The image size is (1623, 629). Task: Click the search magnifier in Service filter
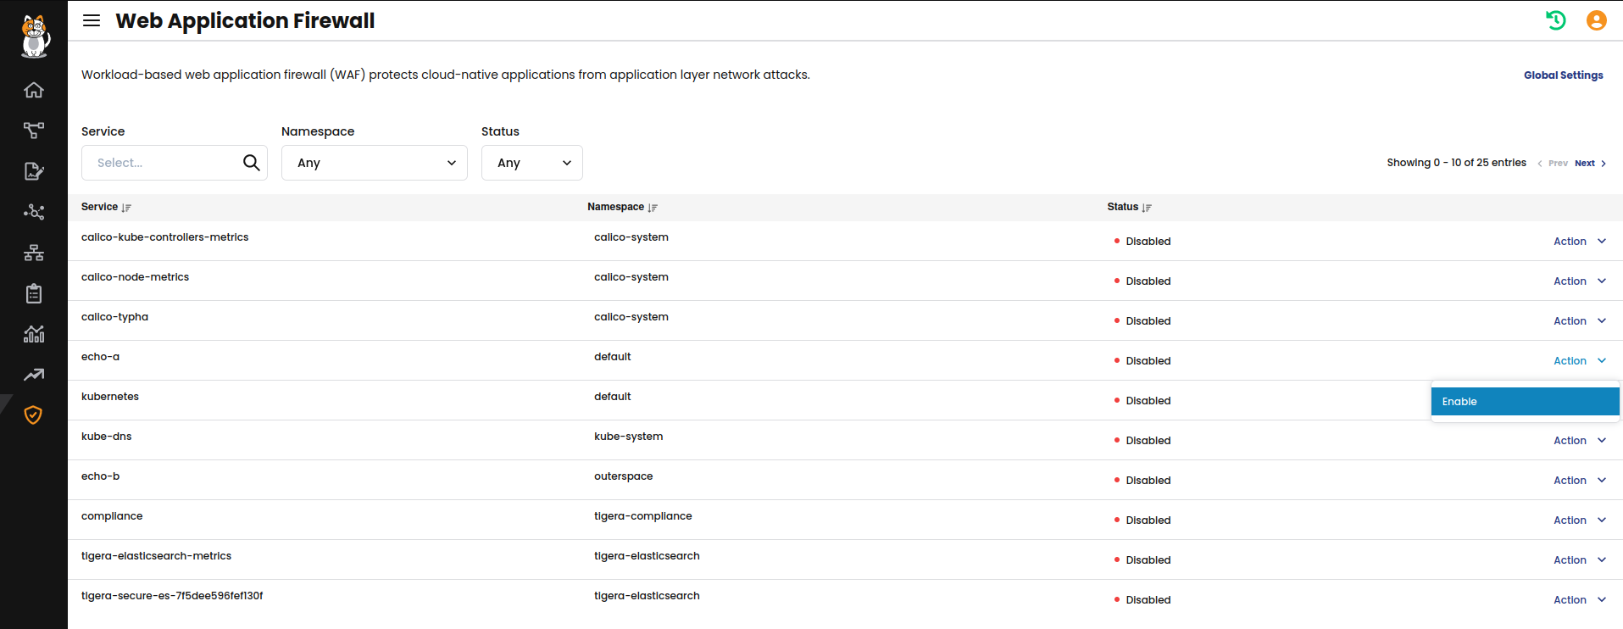tap(251, 163)
